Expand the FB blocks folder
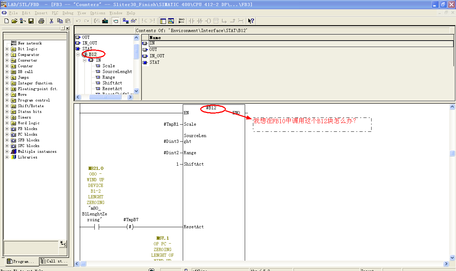This screenshot has width=456, height=271. tap(7, 129)
